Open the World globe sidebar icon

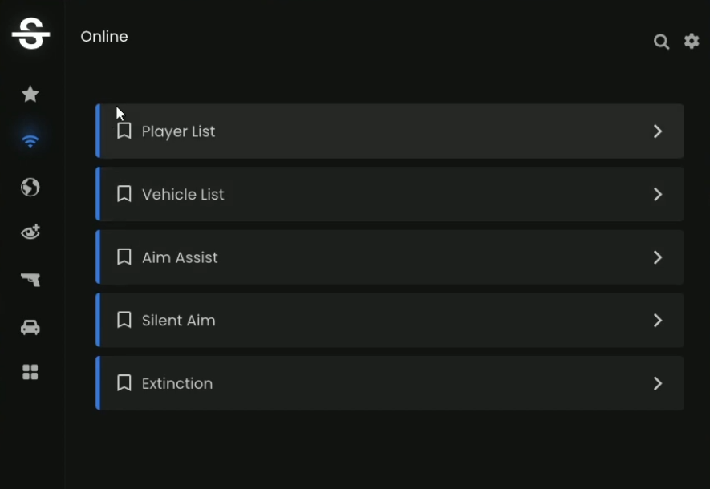point(30,188)
